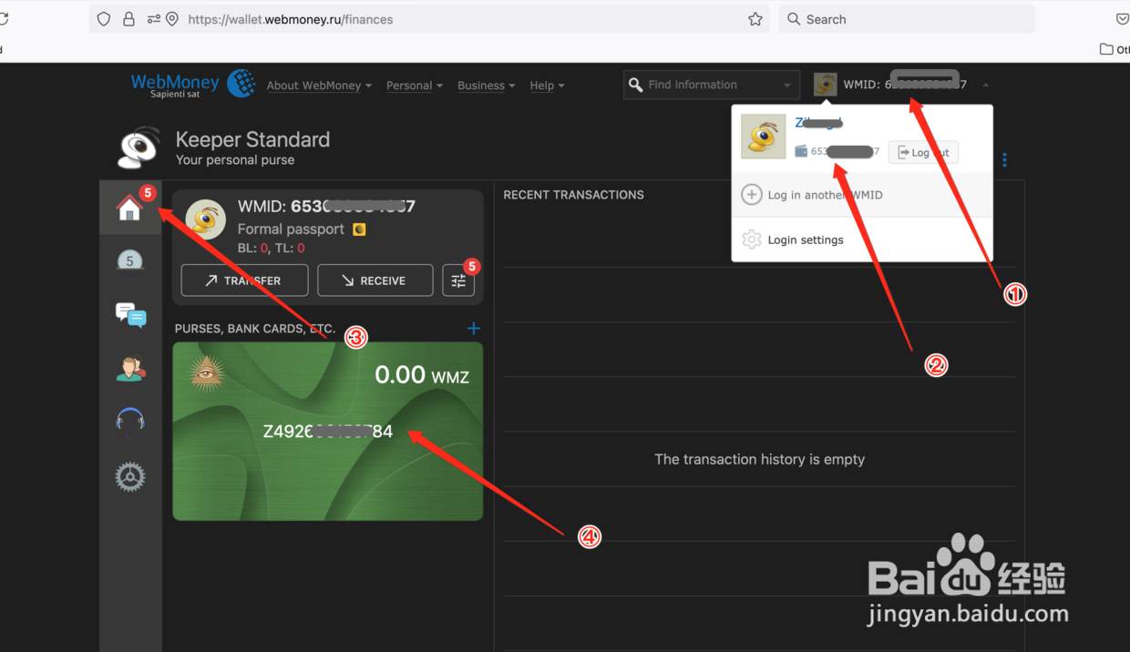Open the green WMZ purse card

coord(328,432)
